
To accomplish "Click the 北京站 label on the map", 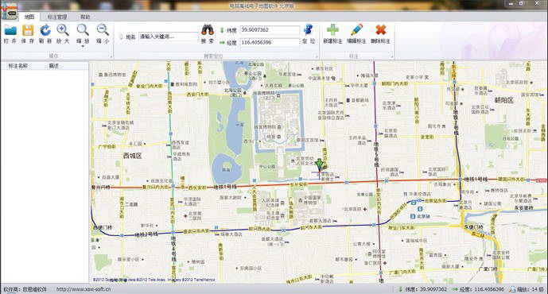I will click(424, 216).
